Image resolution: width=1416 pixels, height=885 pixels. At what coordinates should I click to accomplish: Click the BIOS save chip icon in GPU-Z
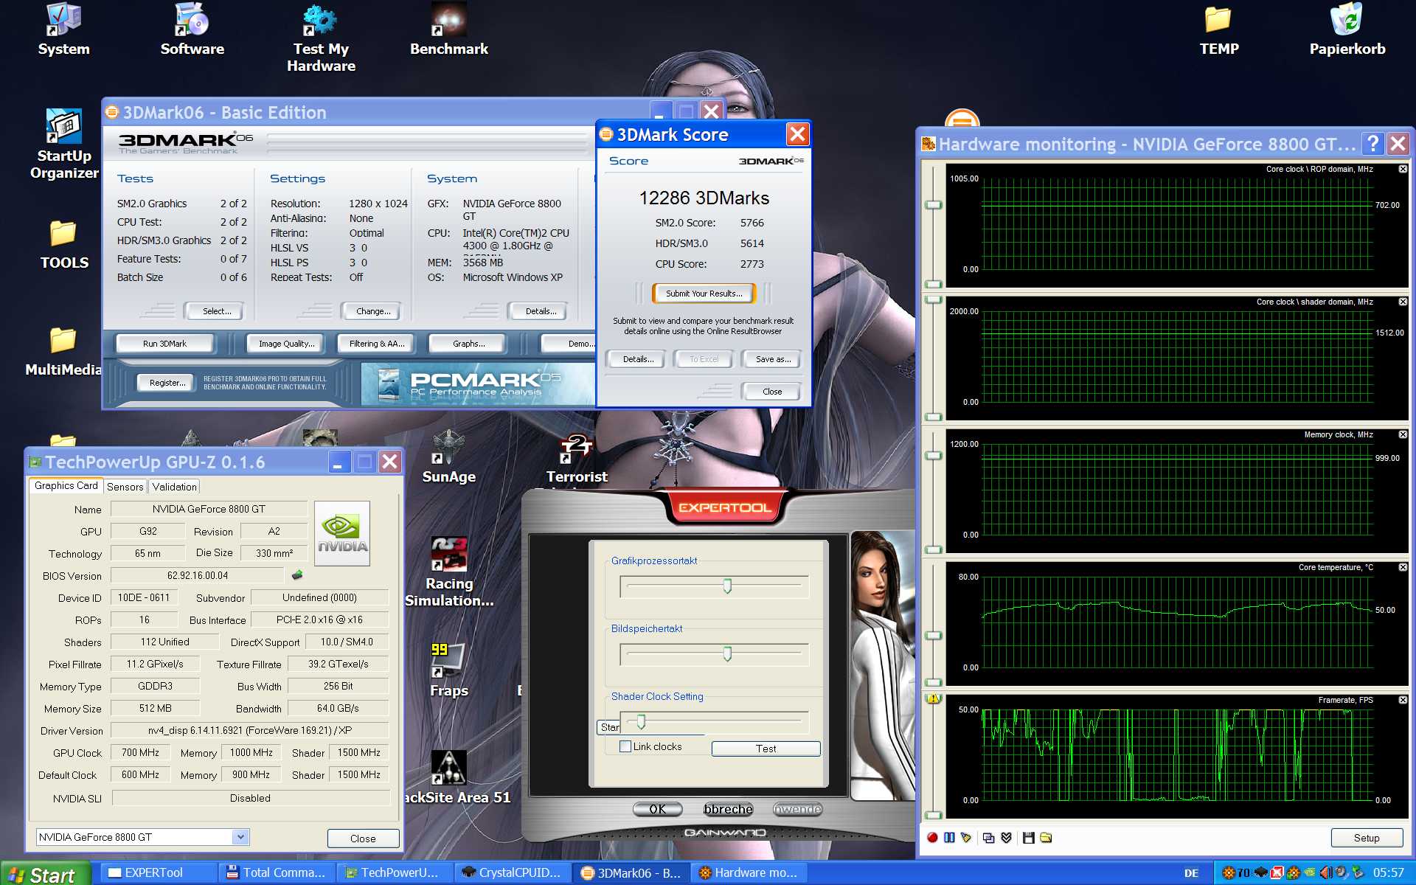click(297, 575)
